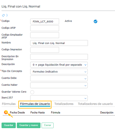Click the Codigo AFIP input field

45,28
